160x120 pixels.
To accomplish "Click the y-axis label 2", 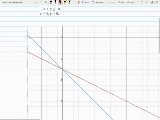I will 61,101.
